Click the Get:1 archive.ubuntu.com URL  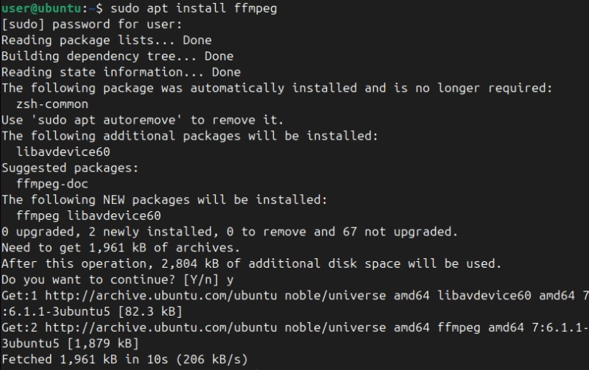pyautogui.click(x=161, y=296)
